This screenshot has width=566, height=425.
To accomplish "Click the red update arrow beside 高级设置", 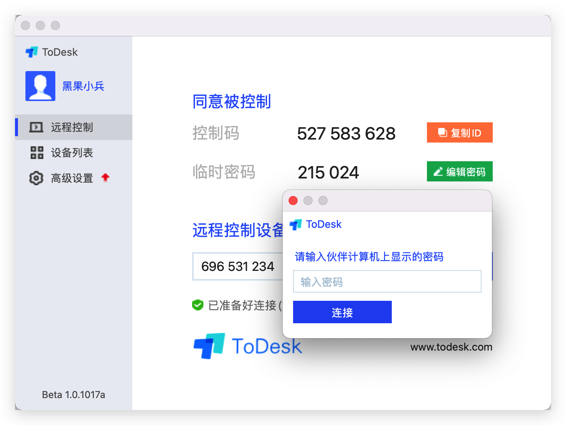I will pos(105,177).
